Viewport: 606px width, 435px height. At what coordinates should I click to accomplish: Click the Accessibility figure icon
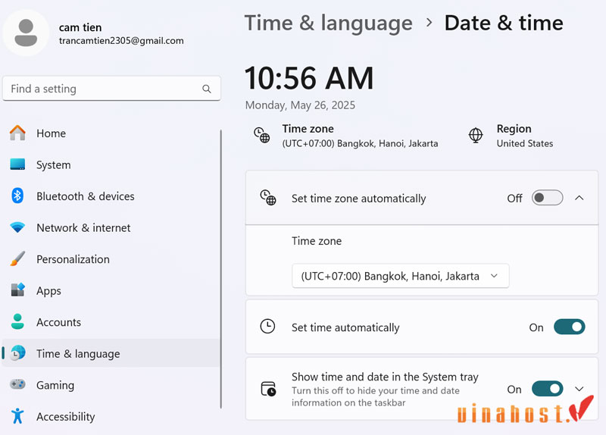coord(17,416)
